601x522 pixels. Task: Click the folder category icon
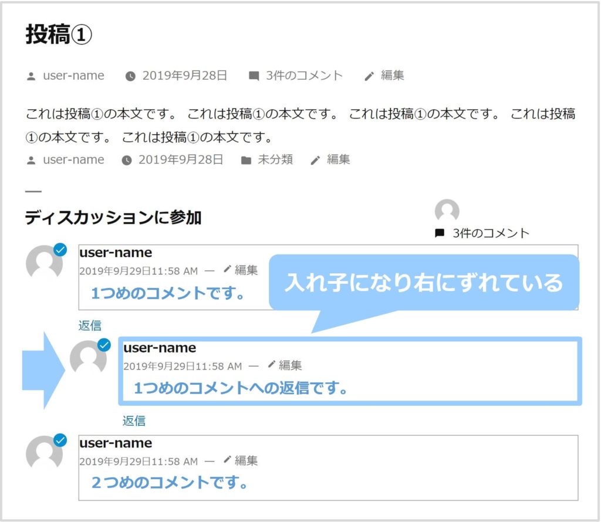(x=246, y=160)
